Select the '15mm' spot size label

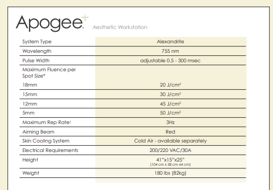click(x=30, y=94)
